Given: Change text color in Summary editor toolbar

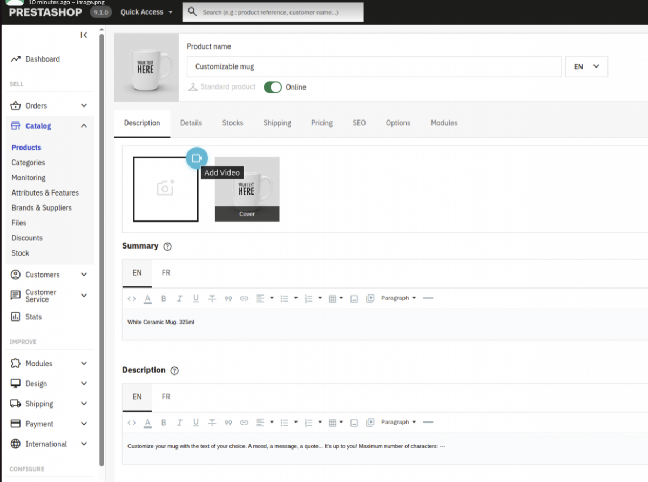Looking at the screenshot, I should click(x=147, y=298).
